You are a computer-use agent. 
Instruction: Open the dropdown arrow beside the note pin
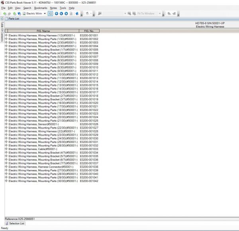point(91,14)
